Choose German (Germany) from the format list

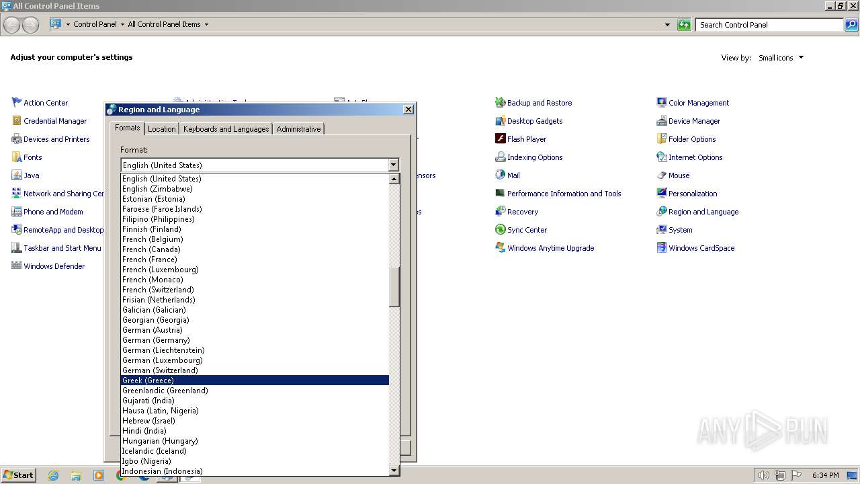[x=255, y=340]
